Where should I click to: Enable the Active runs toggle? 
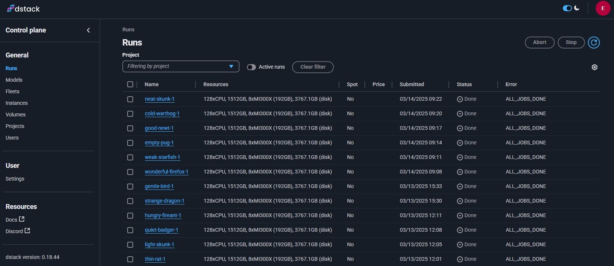(x=251, y=67)
